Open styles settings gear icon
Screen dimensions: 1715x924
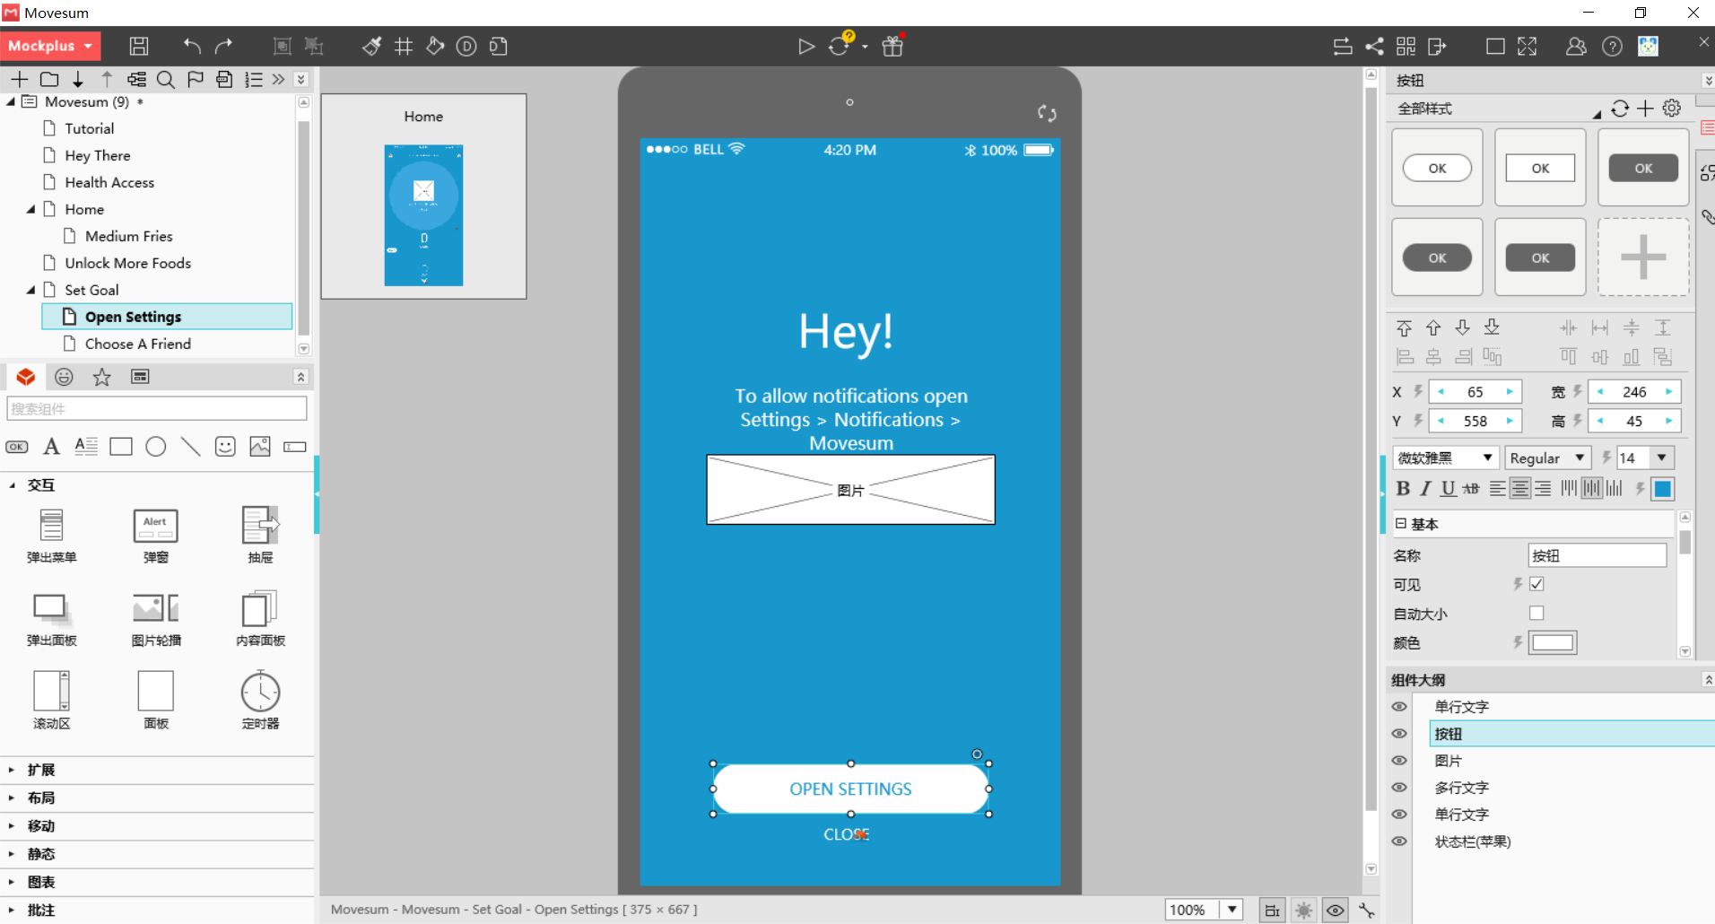[1672, 109]
